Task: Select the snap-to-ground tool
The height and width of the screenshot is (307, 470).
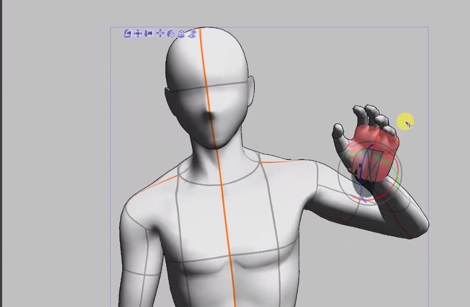Action: (192, 33)
